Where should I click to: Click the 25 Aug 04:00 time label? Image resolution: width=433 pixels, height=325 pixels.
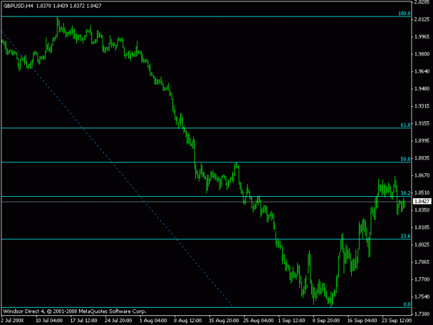(258, 321)
